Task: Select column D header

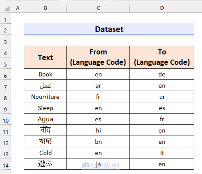Action: (x=162, y=8)
